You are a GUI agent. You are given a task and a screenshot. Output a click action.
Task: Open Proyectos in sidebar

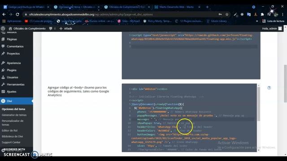13,54
